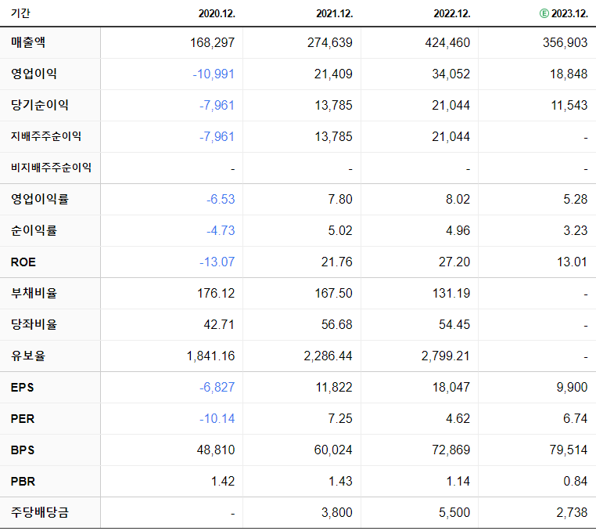This screenshot has height=531, width=596.
Task: Select revenue value 168,297
Action: tap(213, 42)
